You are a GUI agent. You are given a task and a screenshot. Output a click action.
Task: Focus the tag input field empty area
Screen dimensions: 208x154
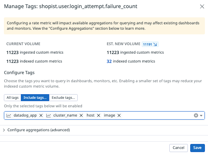(x=157, y=115)
